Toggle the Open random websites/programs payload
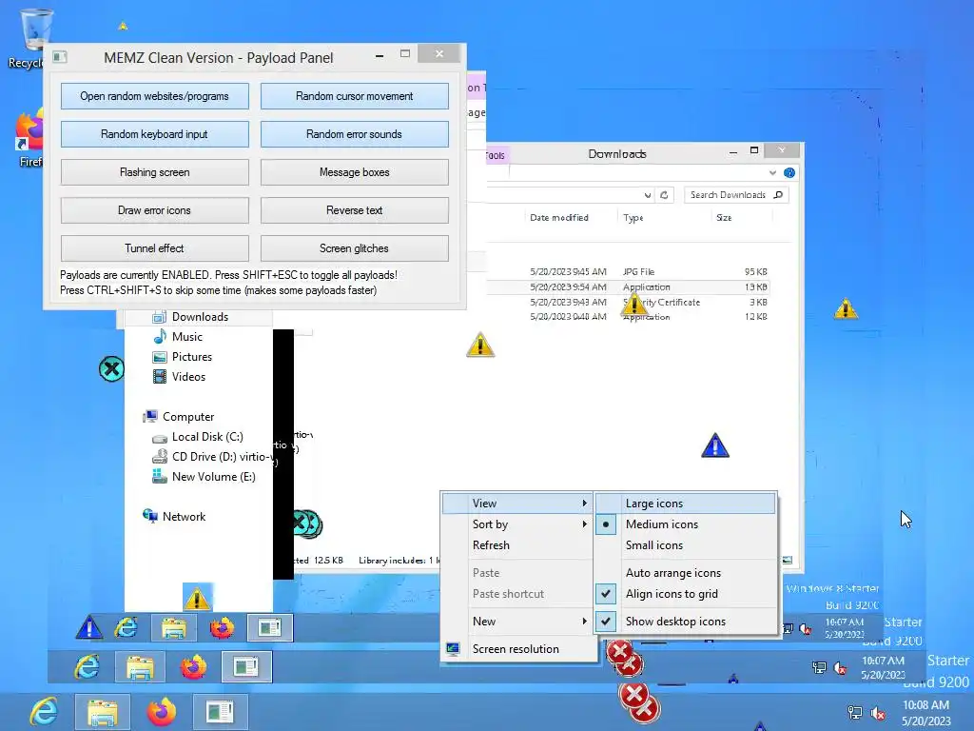The height and width of the screenshot is (731, 974). coord(155,96)
